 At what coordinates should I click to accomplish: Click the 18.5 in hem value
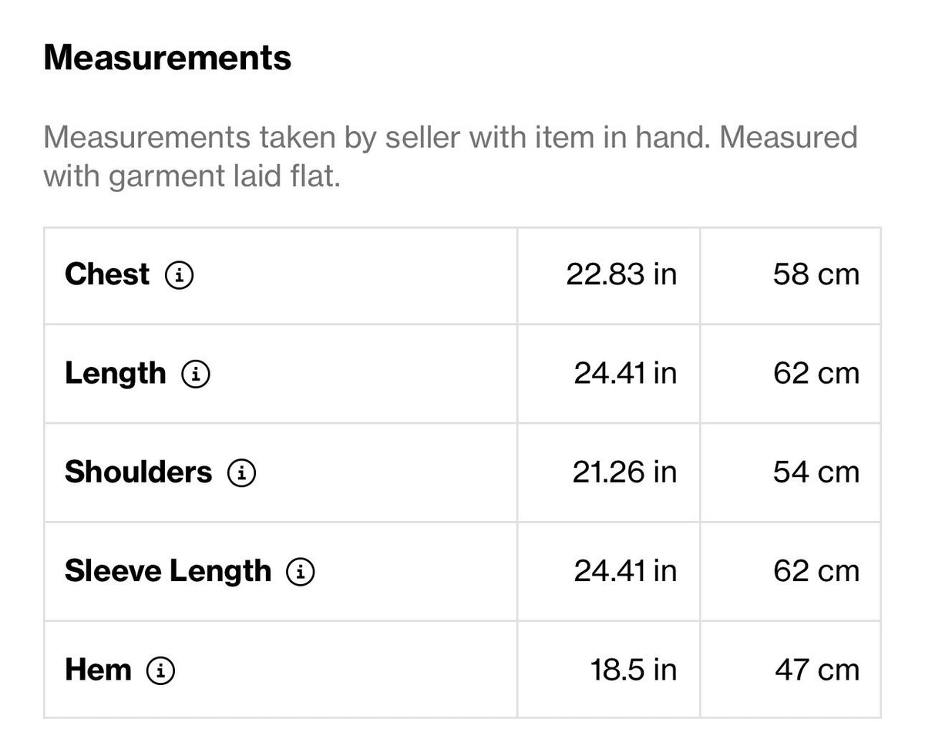tap(634, 670)
